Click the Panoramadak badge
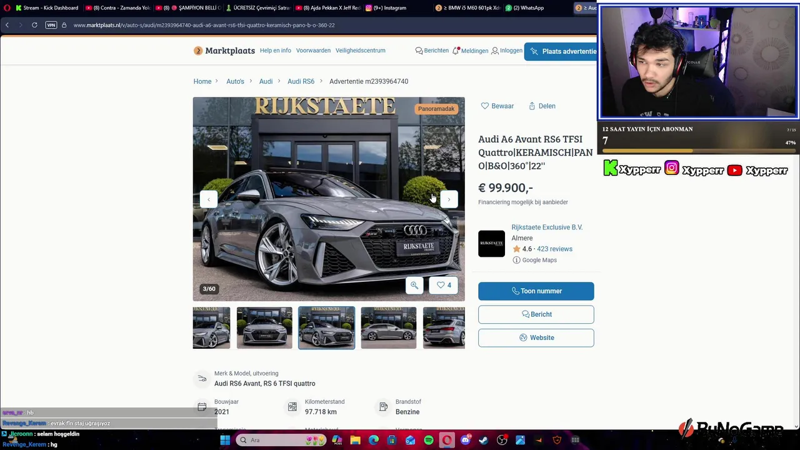 pos(436,109)
